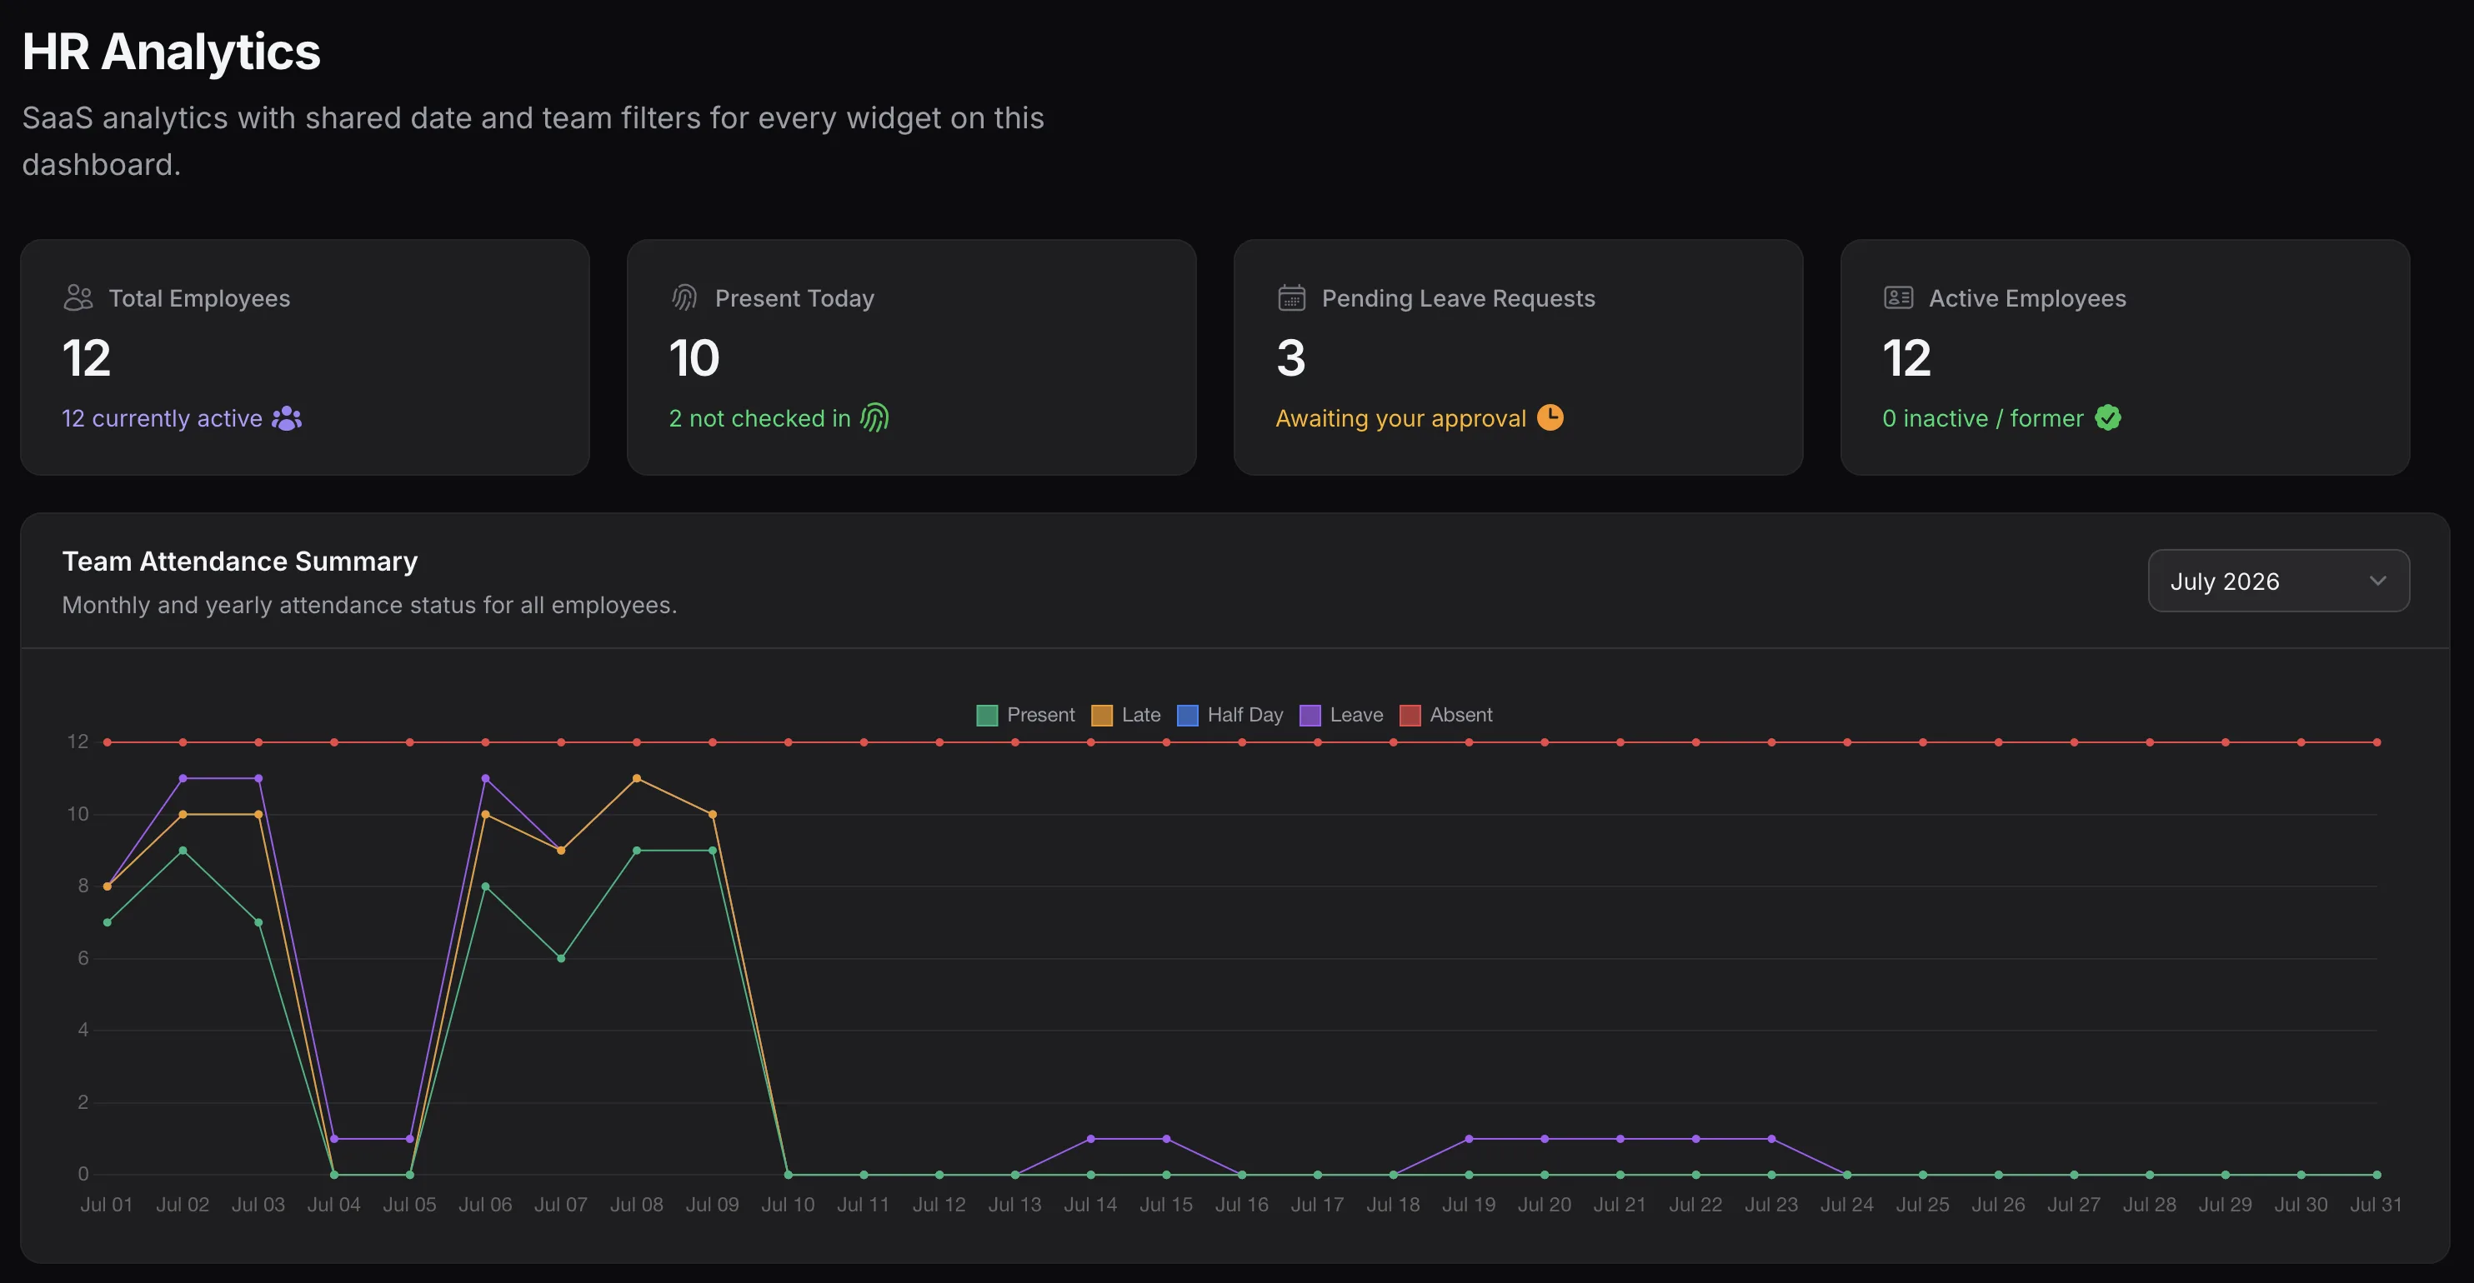This screenshot has height=1283, width=2474.
Task: Click the Jul 01 x-axis label
Action: [x=107, y=1205]
